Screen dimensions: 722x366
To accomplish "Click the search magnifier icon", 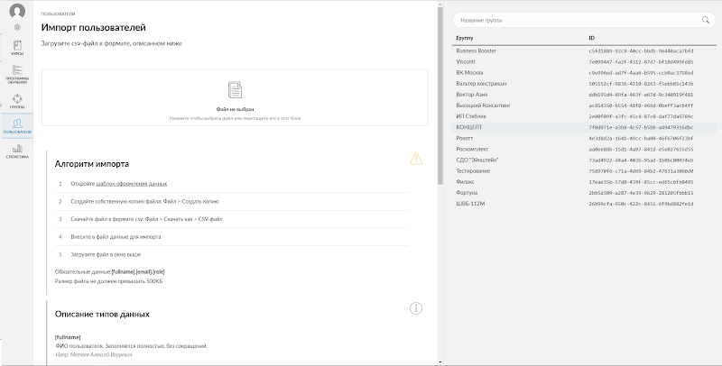I will pos(705,19).
